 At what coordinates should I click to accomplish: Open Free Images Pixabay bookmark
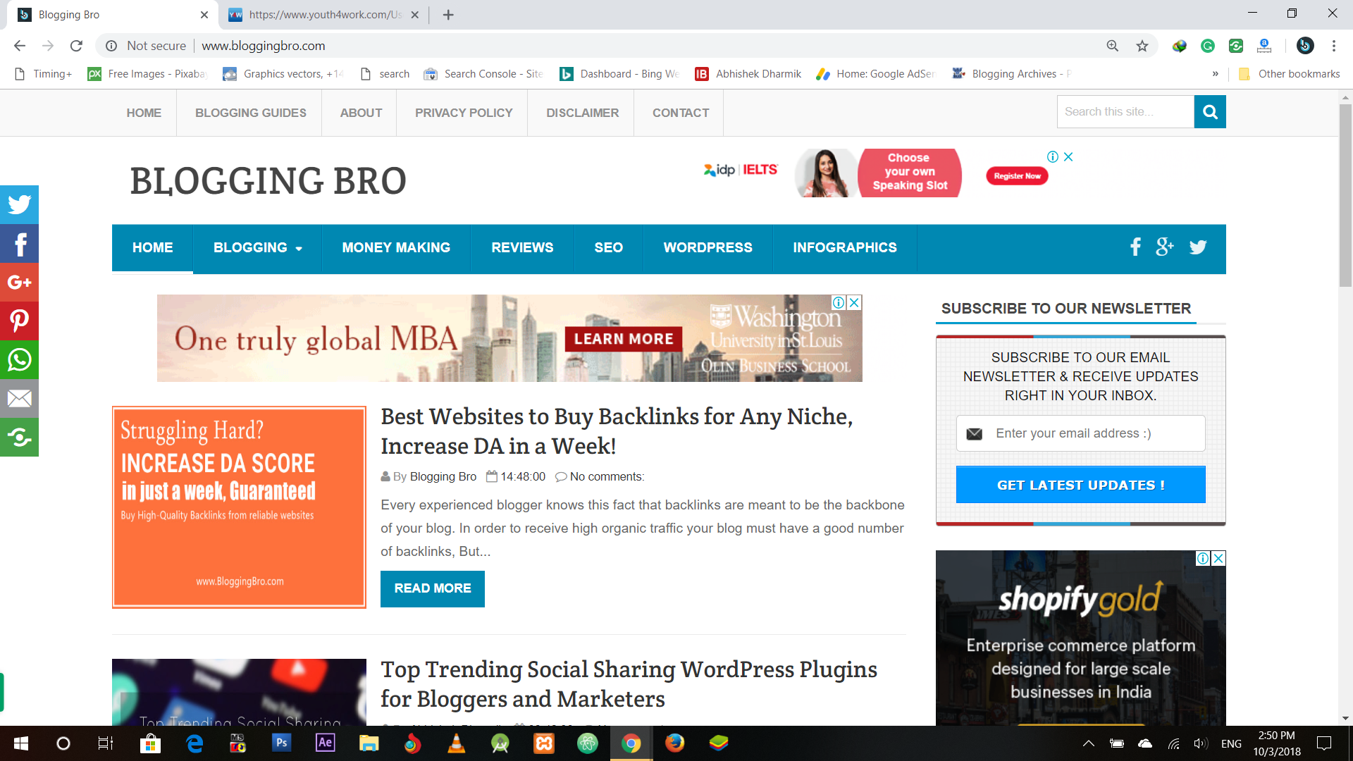[147, 74]
